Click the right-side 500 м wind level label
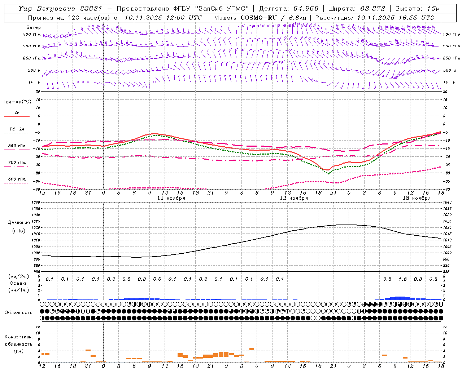 (449, 70)
